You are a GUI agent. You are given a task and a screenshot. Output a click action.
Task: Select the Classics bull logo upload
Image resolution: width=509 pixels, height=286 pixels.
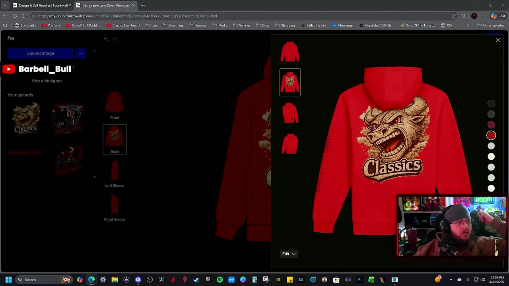point(26,118)
